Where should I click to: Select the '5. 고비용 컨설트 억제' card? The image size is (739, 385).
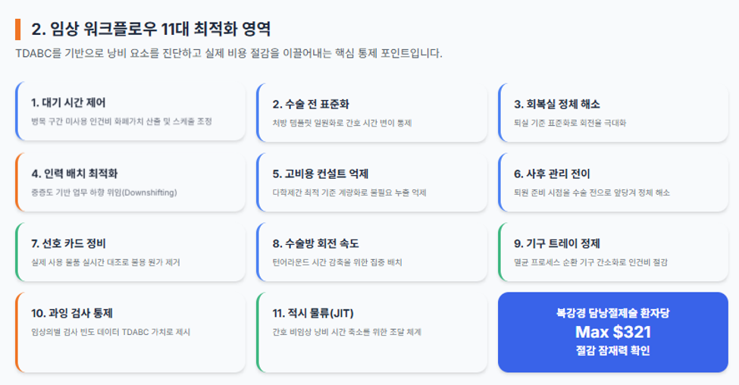coord(372,182)
